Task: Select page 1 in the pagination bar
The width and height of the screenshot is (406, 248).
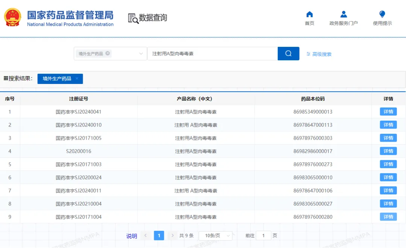Action: click(159, 235)
